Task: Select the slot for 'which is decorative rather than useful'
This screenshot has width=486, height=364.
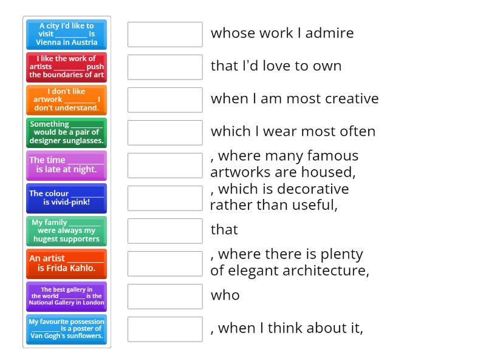Action: [165, 198]
